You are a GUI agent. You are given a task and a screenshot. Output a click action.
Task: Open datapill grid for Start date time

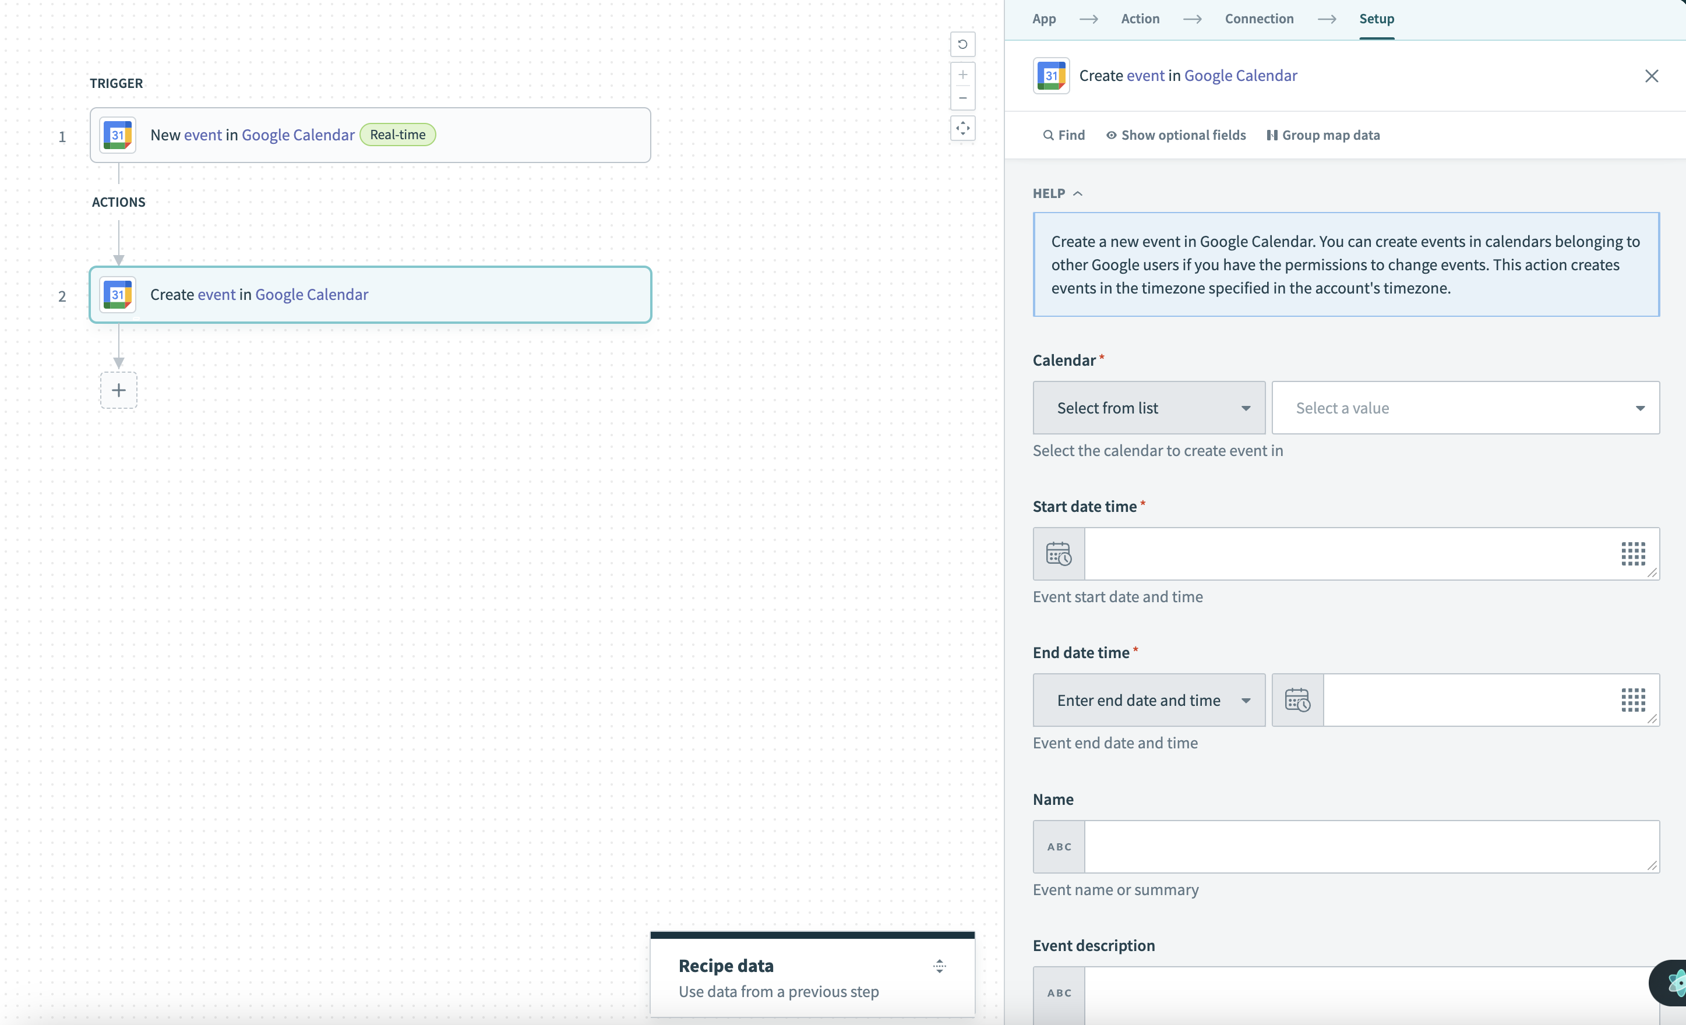[x=1632, y=553]
